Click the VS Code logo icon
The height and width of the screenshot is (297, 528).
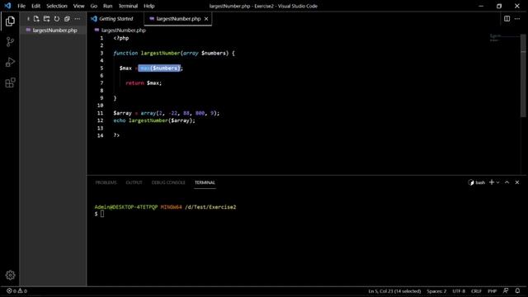tap(7, 6)
